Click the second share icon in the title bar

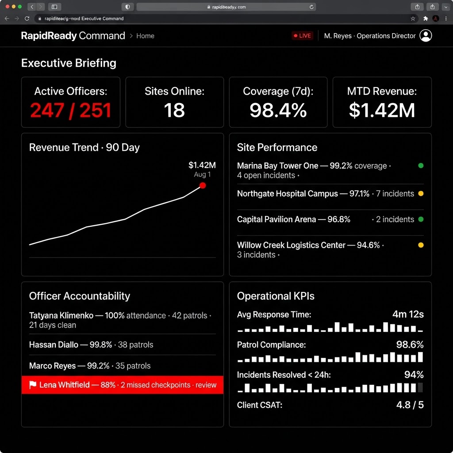tap(432, 7)
